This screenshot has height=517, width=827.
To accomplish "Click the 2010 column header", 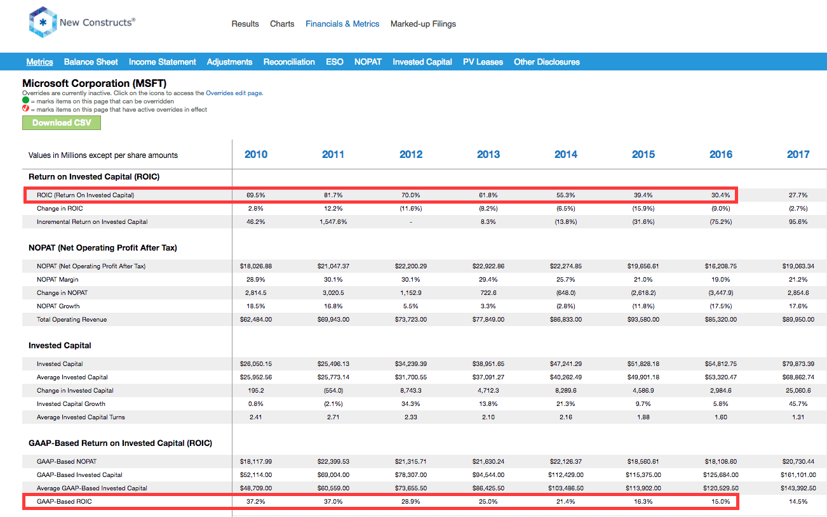I will click(256, 154).
